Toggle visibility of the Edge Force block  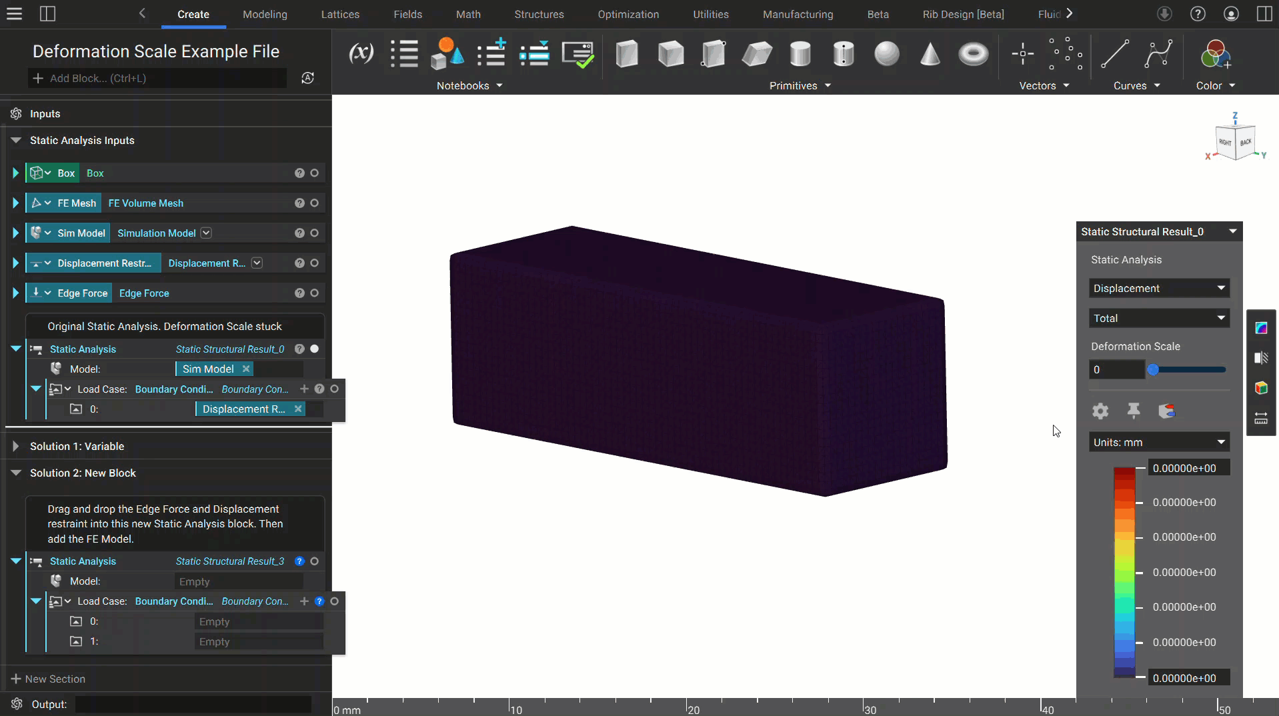(315, 293)
